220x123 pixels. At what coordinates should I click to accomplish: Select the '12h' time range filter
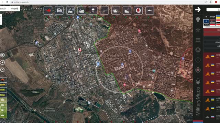click(3, 105)
